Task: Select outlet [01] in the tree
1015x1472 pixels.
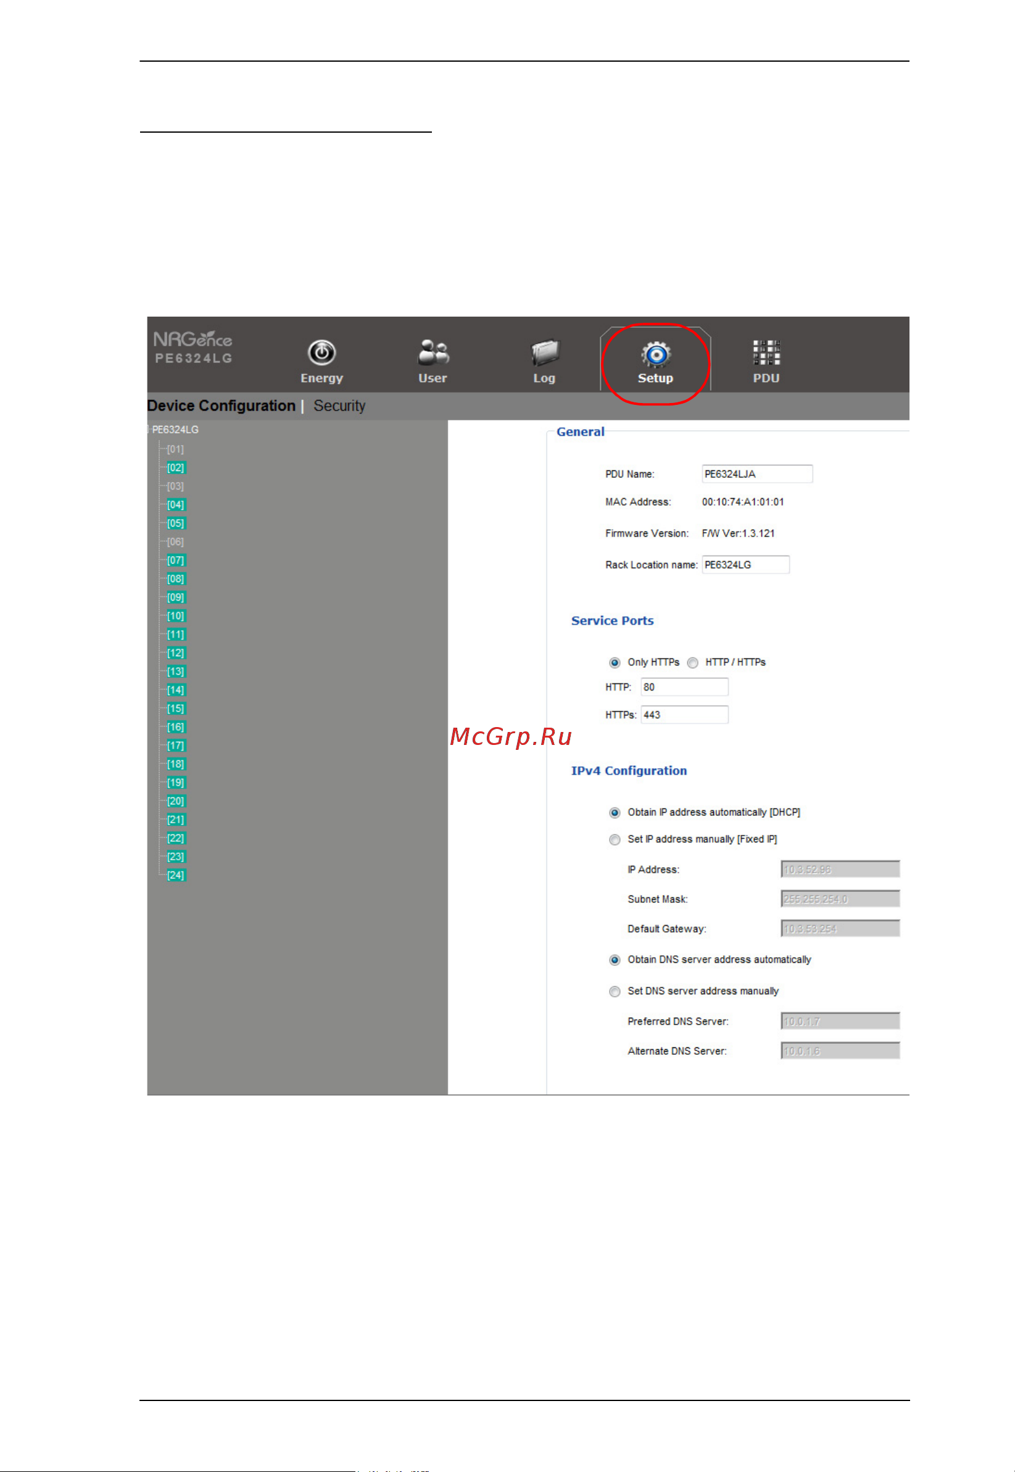Action: point(175,449)
